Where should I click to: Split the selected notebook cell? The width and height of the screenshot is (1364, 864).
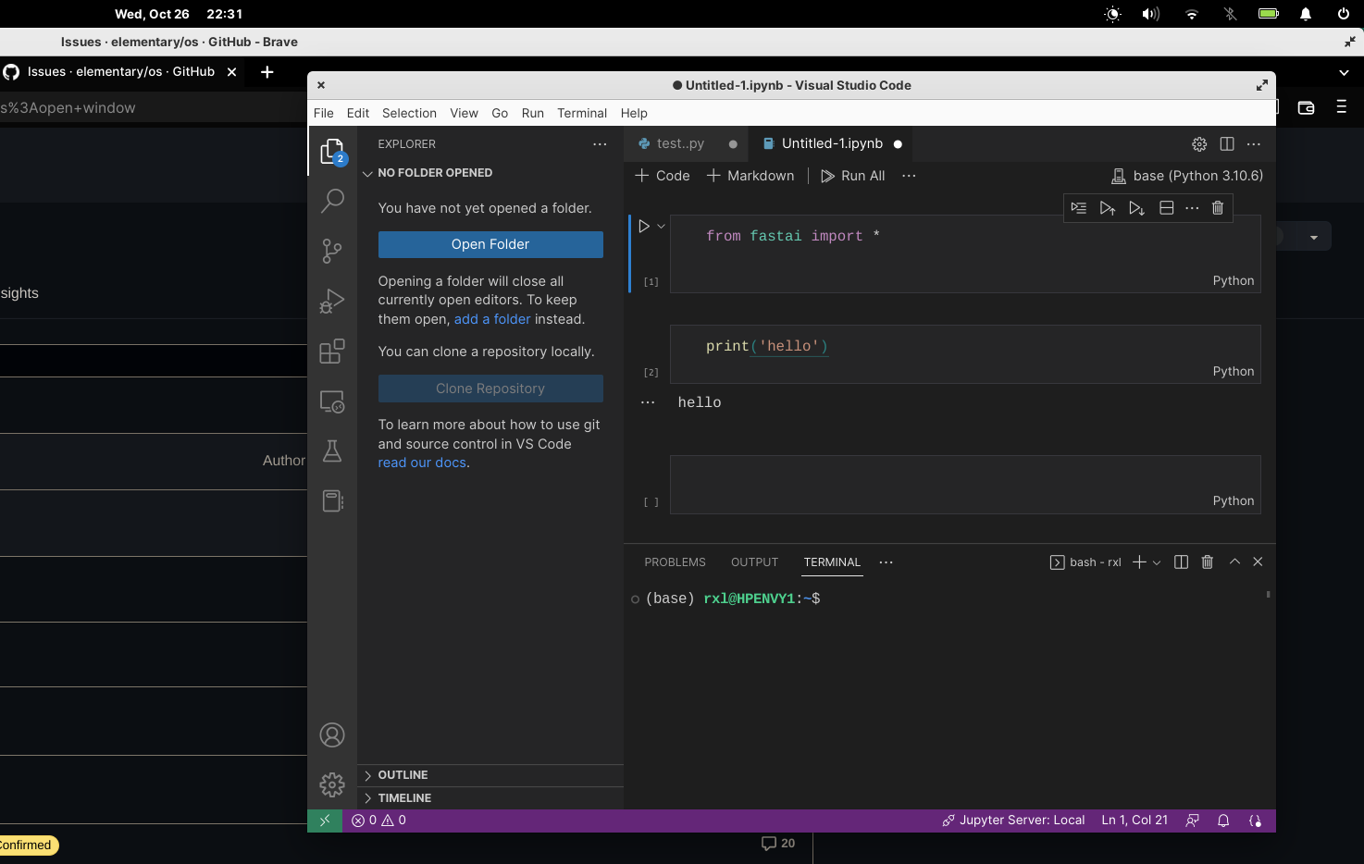[1166, 207]
